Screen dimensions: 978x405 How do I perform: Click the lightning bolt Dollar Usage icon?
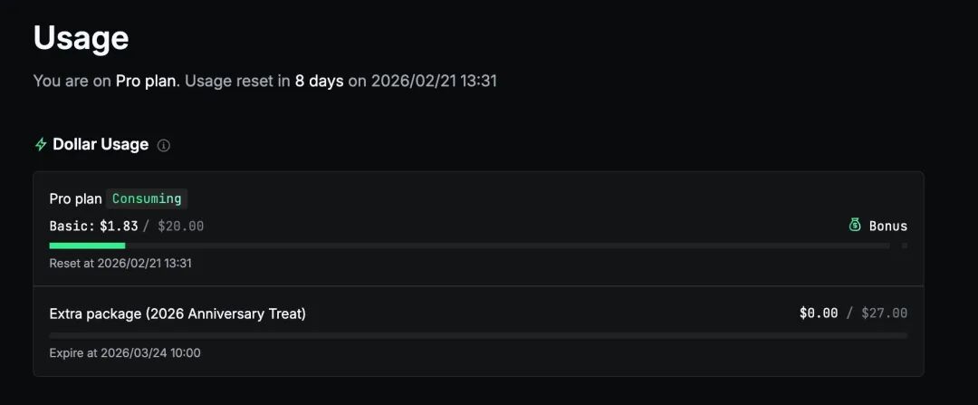[41, 145]
